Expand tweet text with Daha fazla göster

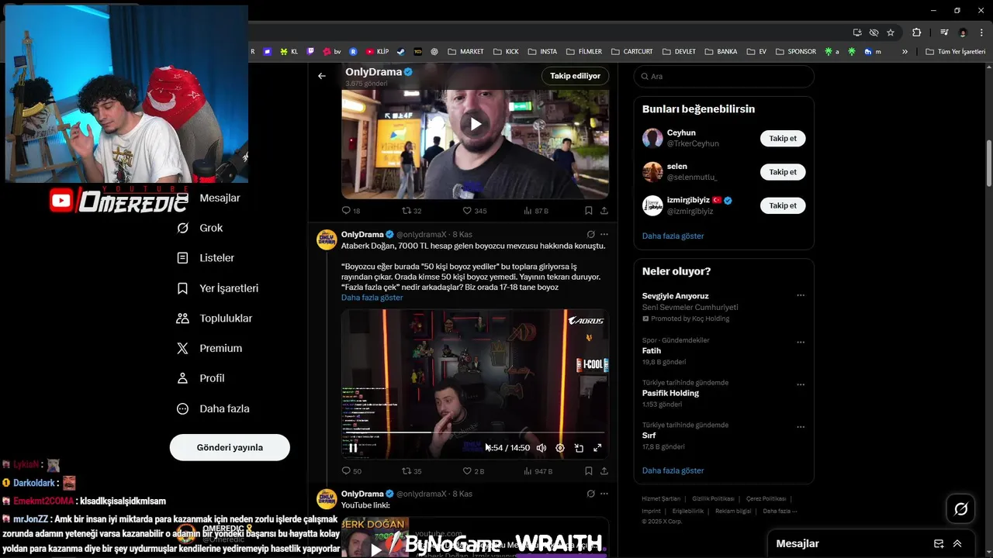[x=372, y=298]
